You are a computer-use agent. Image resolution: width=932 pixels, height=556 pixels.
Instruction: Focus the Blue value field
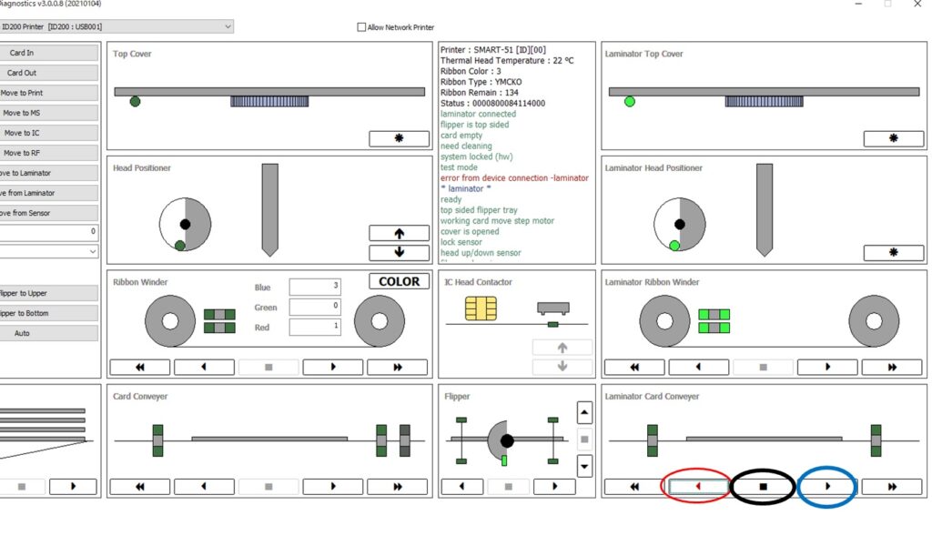(x=315, y=287)
